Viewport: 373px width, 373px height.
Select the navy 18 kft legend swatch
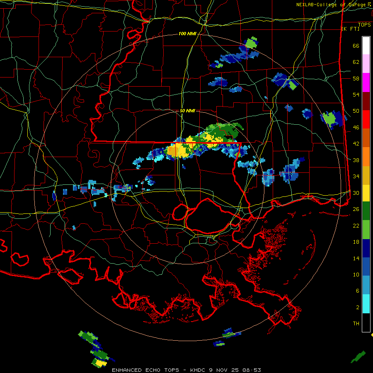coord(366,248)
